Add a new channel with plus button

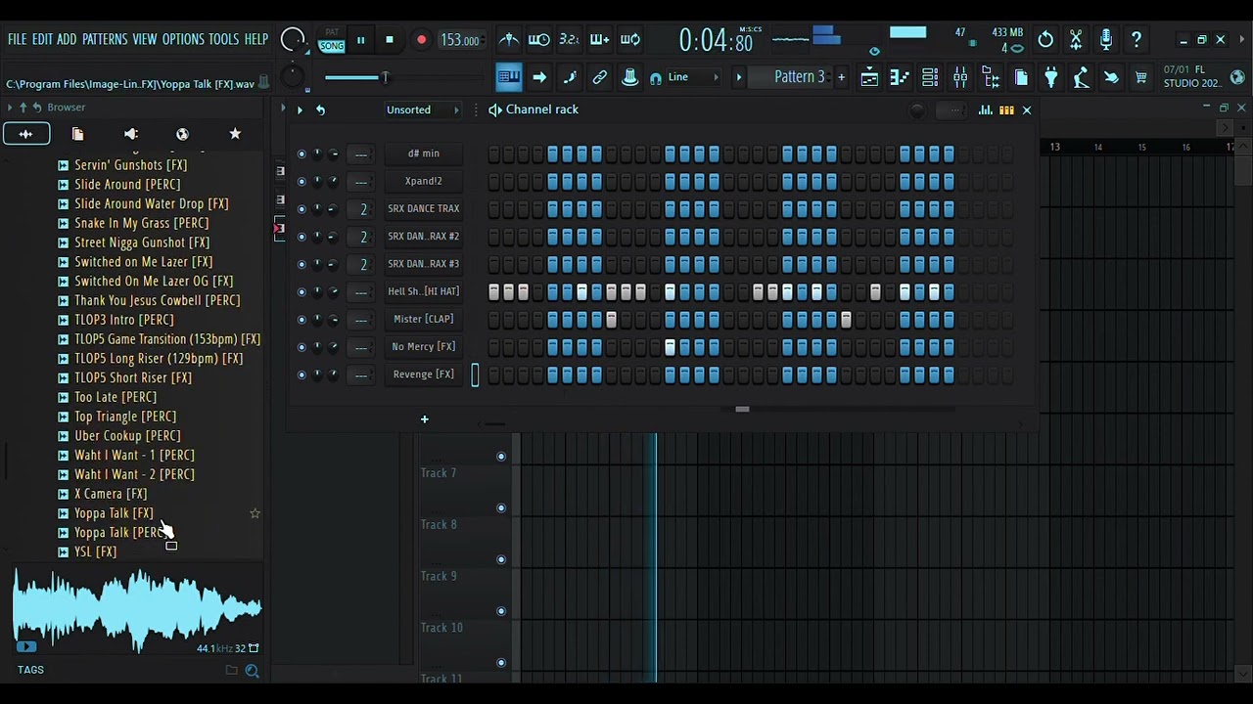pos(424,419)
